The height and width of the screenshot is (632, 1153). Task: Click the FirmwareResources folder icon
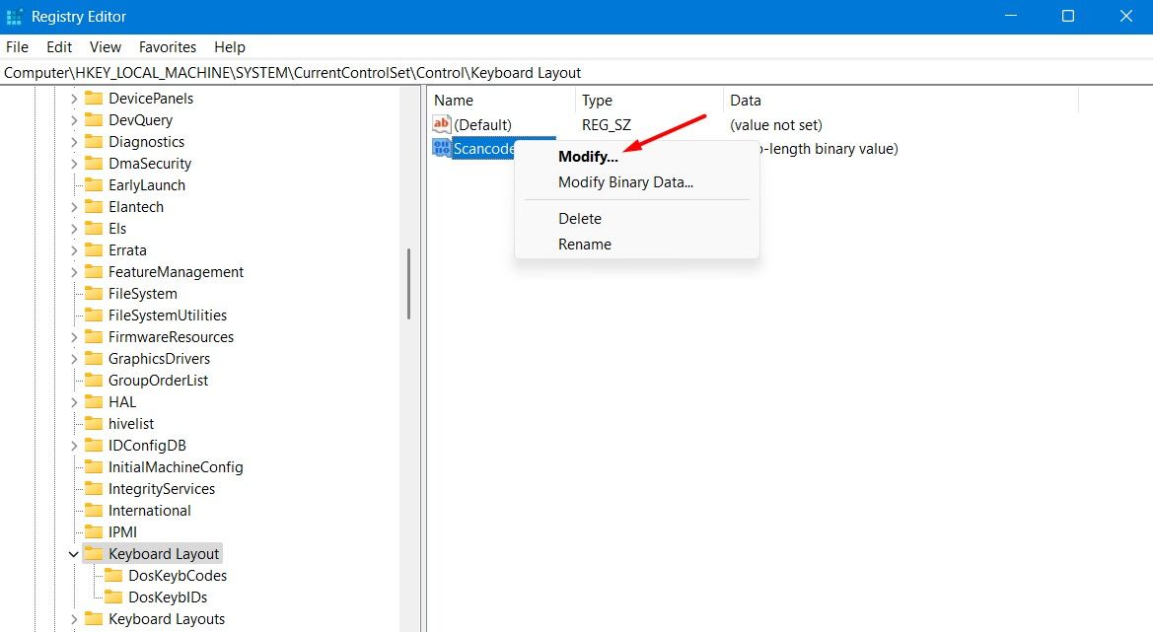click(x=94, y=336)
